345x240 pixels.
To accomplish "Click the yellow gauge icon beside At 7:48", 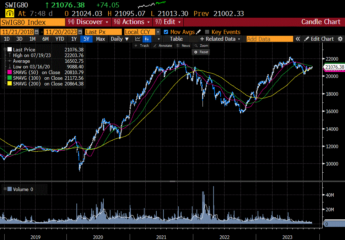I will tap(10, 13).
